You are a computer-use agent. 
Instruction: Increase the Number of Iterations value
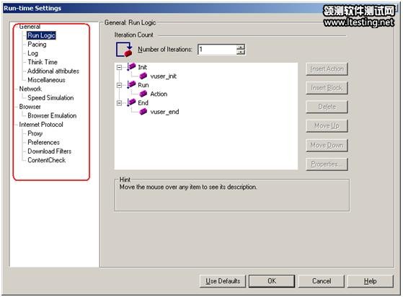pos(241,47)
